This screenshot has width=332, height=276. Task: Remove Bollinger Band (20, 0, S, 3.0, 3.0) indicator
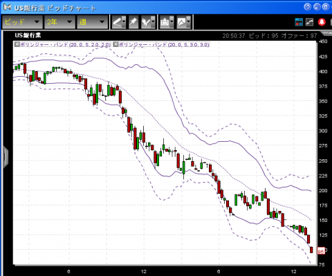pos(116,44)
